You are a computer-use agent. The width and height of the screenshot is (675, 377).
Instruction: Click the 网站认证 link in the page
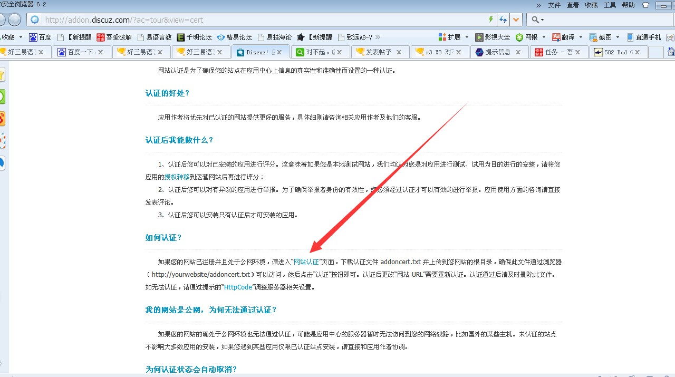[x=306, y=262]
